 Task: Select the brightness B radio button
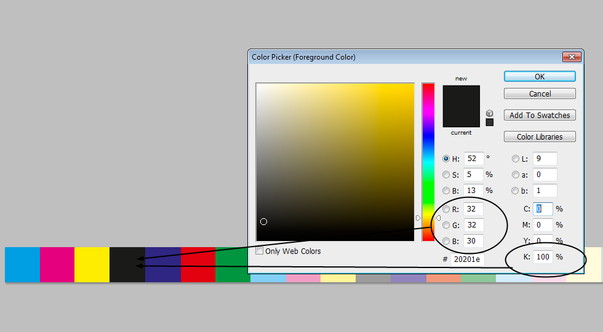click(x=446, y=191)
